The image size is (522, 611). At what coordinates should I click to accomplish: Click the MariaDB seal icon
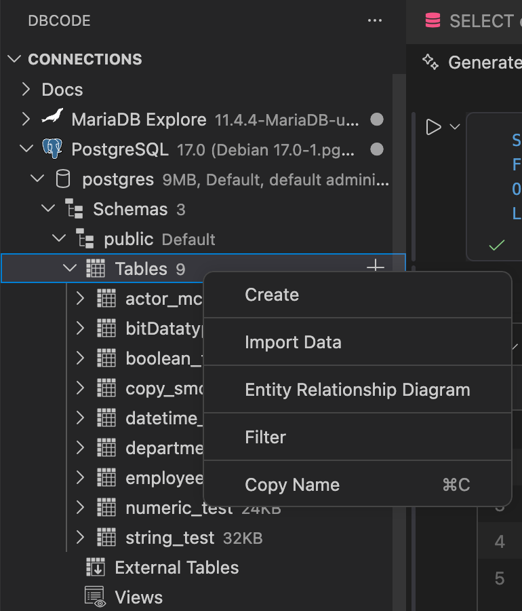[52, 116]
